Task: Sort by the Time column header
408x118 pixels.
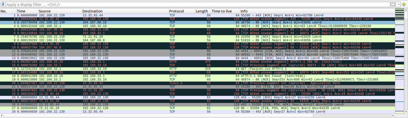Action: click(x=27, y=11)
